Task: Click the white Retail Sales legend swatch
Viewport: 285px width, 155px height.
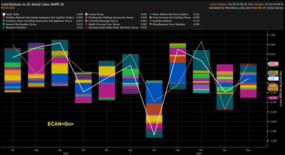Action: pos(3,14)
